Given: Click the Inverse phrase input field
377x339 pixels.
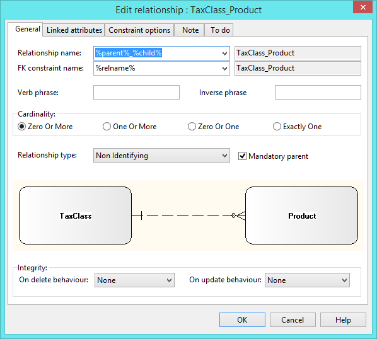Looking at the screenshot, I should (x=318, y=92).
